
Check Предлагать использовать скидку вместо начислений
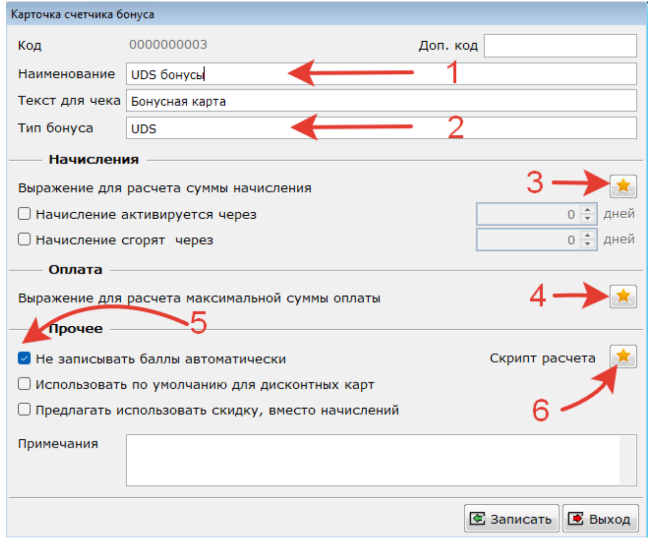point(24,409)
